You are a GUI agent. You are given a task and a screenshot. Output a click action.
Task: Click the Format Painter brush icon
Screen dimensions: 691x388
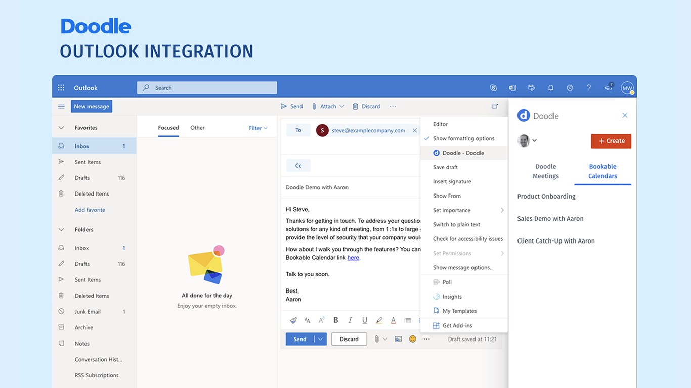(293, 320)
